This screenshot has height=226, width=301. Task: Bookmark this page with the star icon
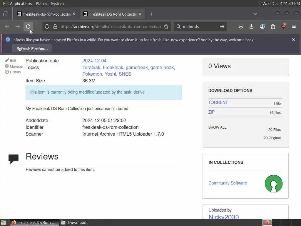[x=166, y=26]
